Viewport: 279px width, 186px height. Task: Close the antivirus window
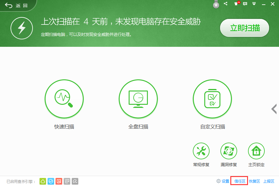(272, 4)
